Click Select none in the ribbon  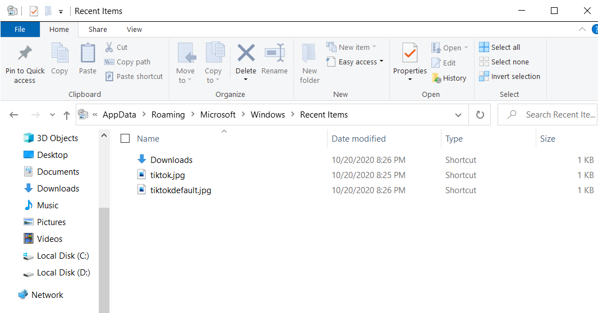pos(504,62)
